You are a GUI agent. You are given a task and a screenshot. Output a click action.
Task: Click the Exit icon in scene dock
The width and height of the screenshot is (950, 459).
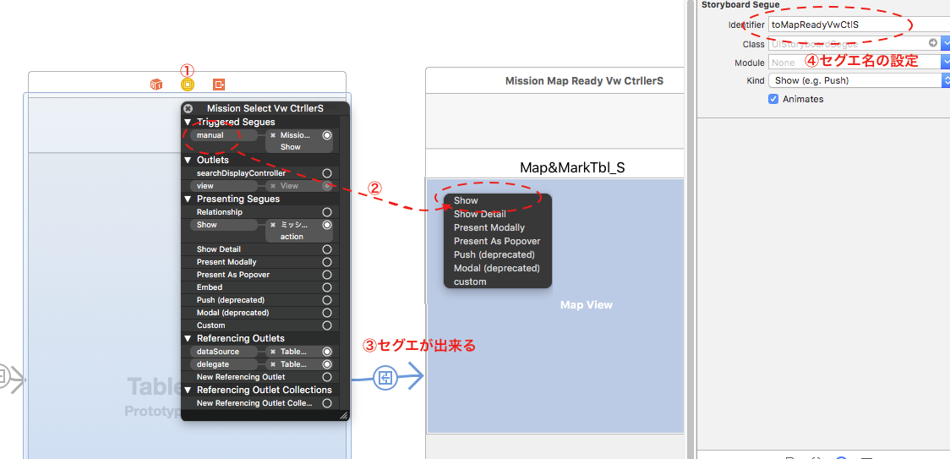pos(219,85)
